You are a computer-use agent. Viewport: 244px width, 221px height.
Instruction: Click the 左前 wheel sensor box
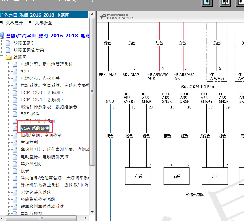pos(215,176)
